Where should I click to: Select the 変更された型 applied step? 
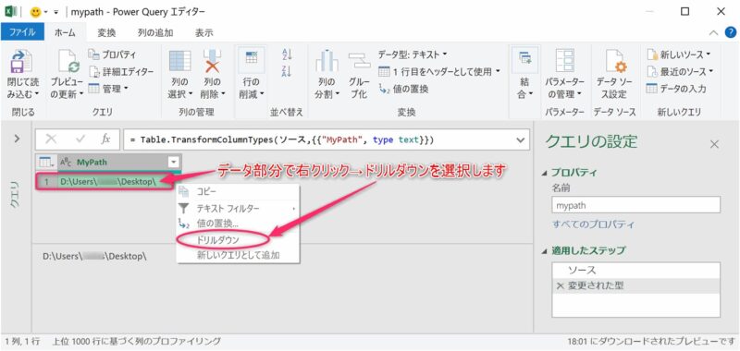point(635,285)
